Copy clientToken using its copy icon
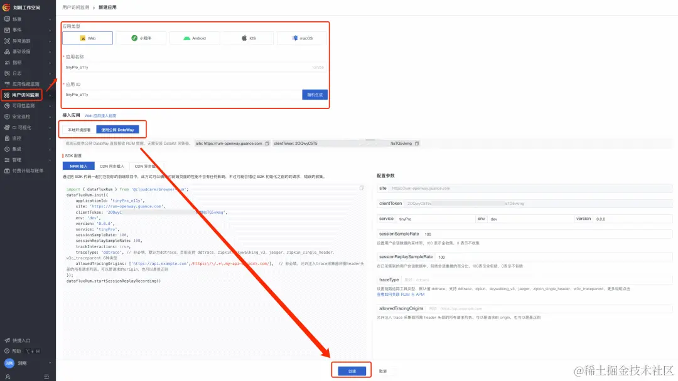 (417, 144)
